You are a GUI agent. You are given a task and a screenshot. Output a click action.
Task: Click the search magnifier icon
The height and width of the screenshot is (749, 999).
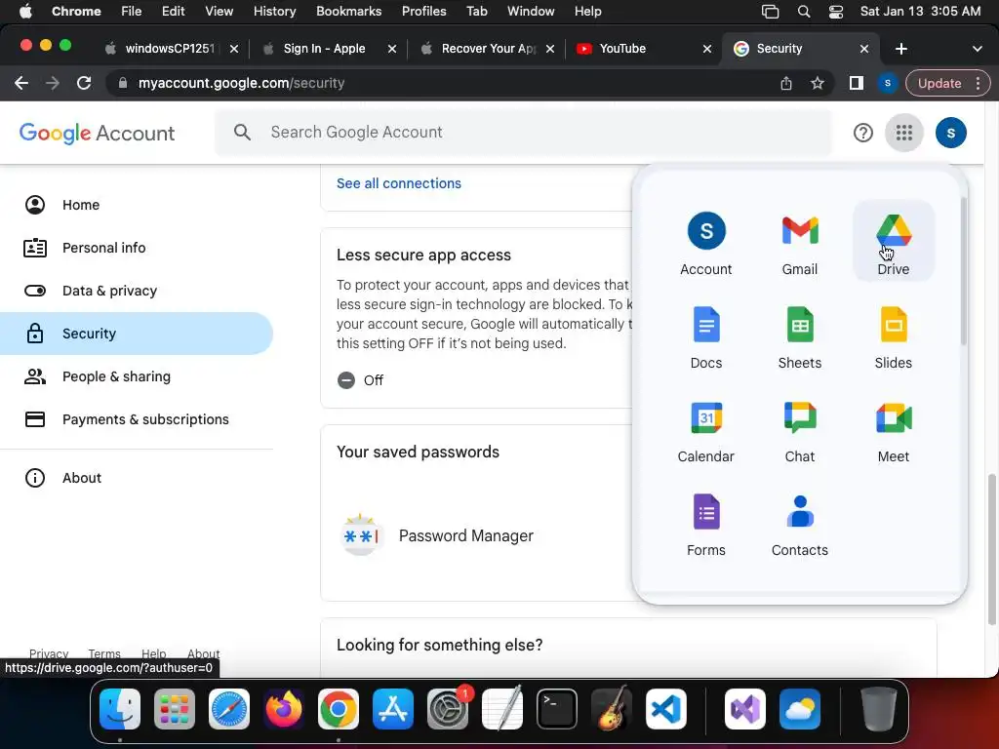[242, 132]
